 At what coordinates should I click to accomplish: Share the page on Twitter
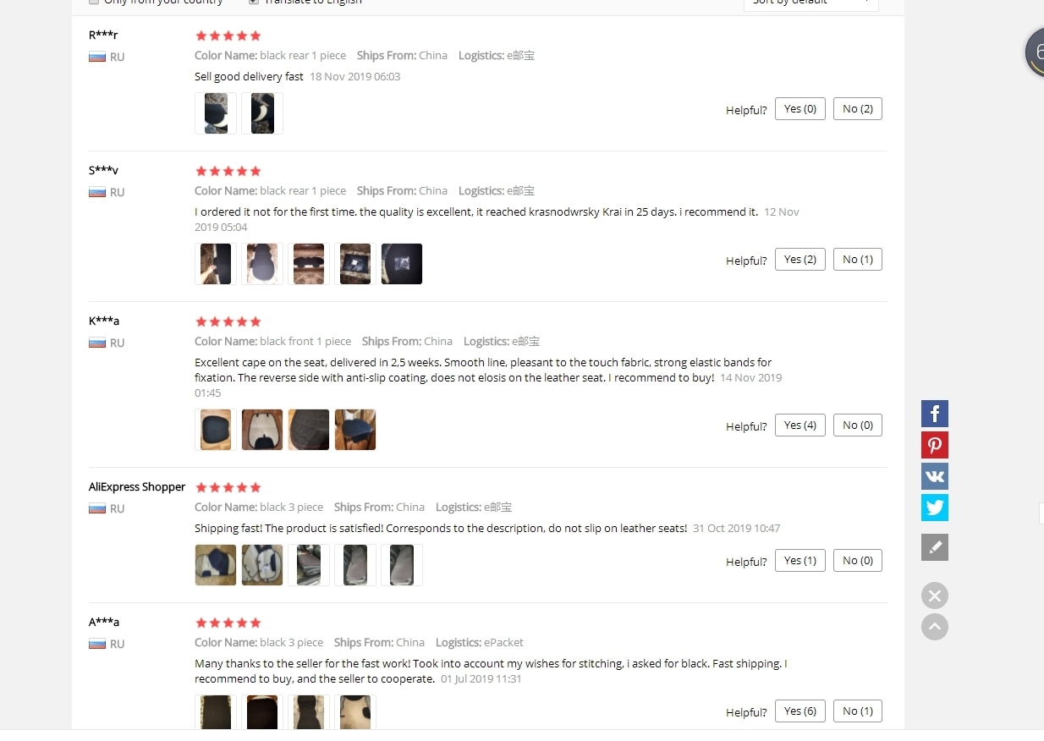click(935, 508)
